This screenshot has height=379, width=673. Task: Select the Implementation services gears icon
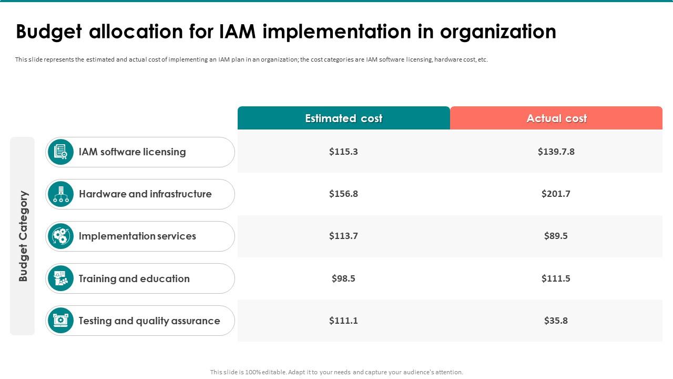[x=60, y=236]
